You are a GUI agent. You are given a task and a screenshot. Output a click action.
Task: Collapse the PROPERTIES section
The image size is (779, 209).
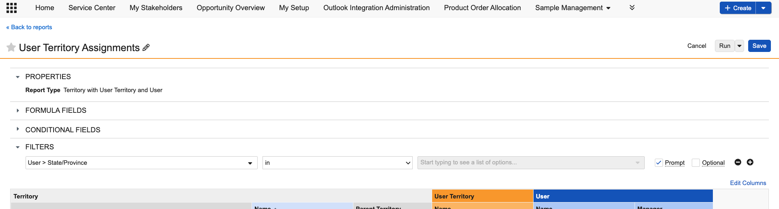click(17, 77)
